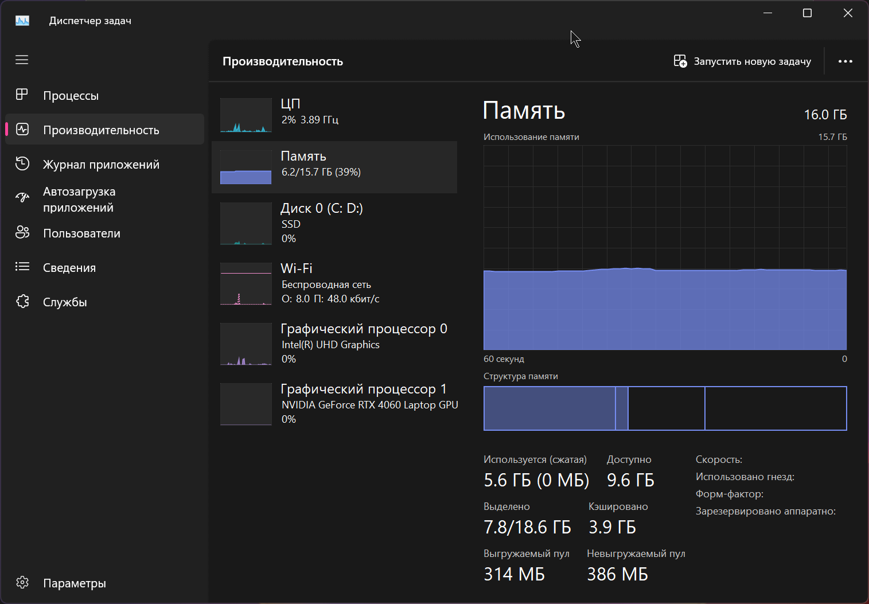
Task: Click the memory usage graph area
Action: (x=665, y=247)
